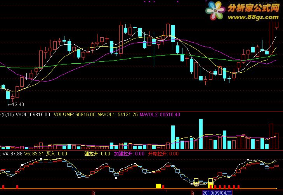Click the yellow 强拉升: 0.00 label

coord(97,154)
